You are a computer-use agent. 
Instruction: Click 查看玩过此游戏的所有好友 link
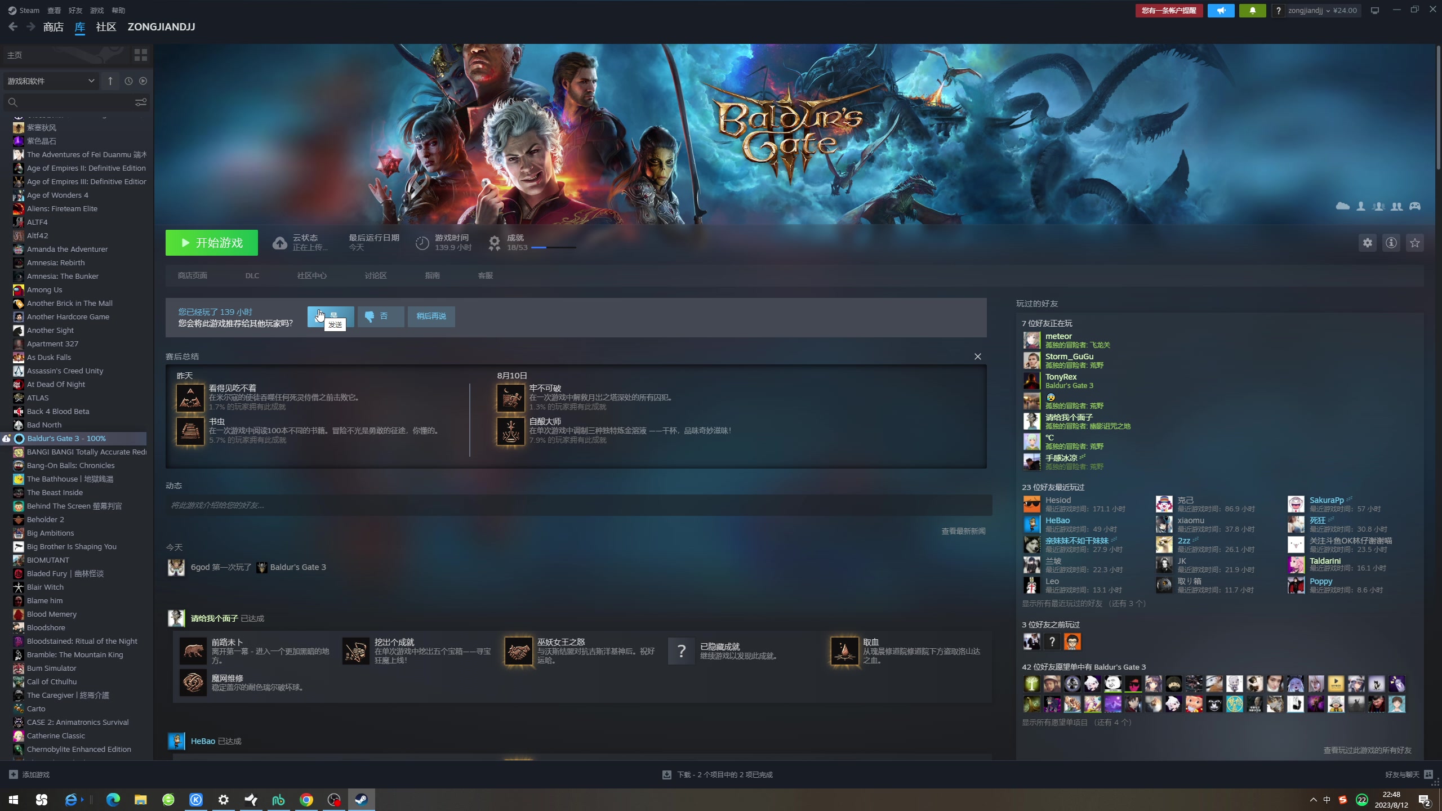(1367, 750)
